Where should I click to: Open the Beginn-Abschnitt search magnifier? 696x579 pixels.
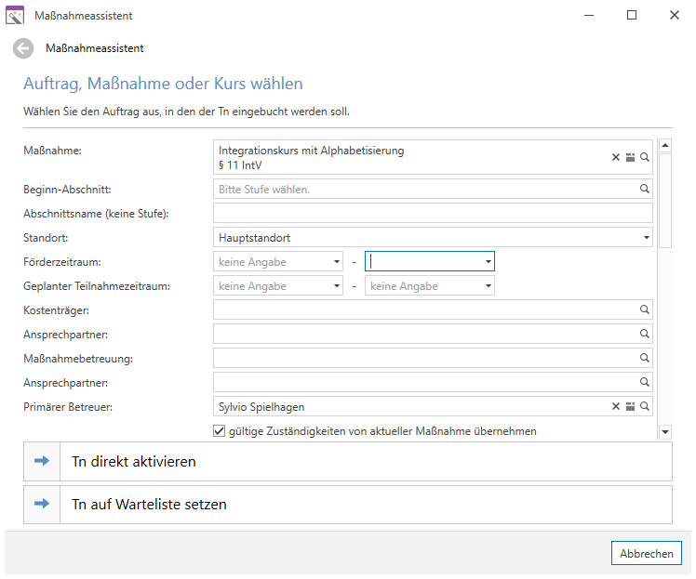click(645, 189)
